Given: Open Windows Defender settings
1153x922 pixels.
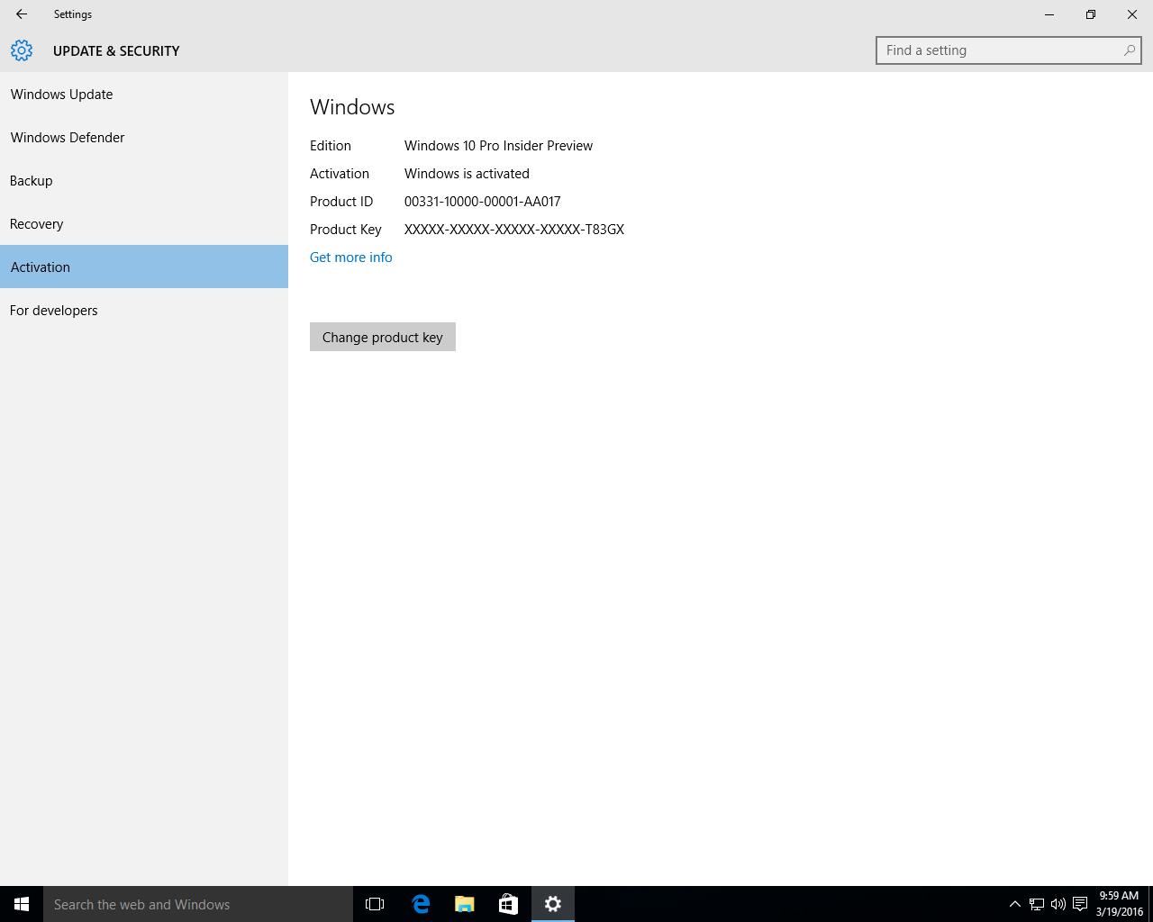Looking at the screenshot, I should 144,137.
